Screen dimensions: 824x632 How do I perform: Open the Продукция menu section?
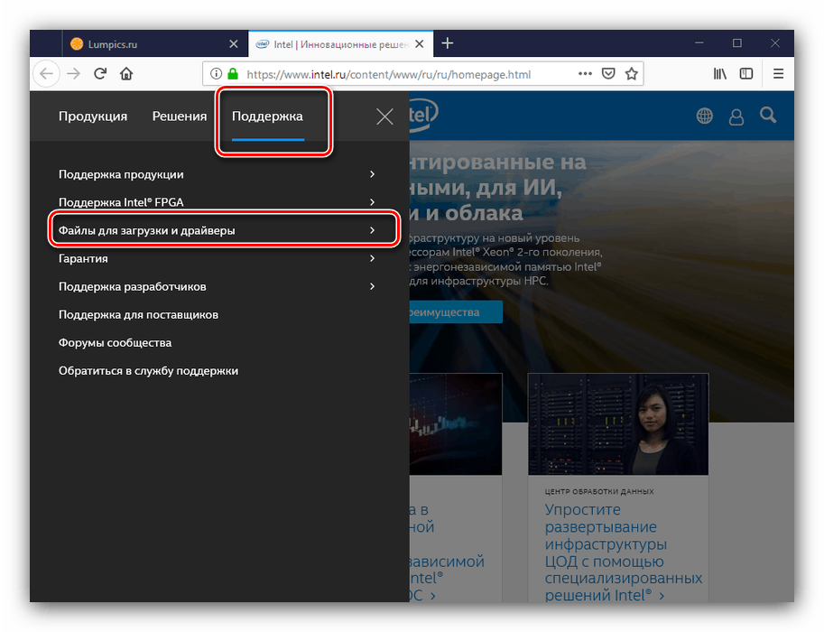tap(93, 116)
